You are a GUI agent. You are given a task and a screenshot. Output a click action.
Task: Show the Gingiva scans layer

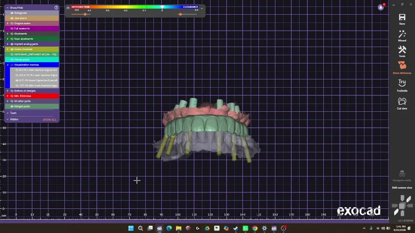(x=12, y=23)
